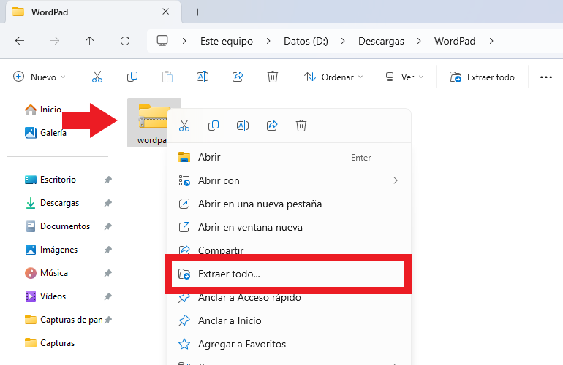Expand chevron after Datos (D:)
The image size is (563, 365).
(x=343, y=41)
